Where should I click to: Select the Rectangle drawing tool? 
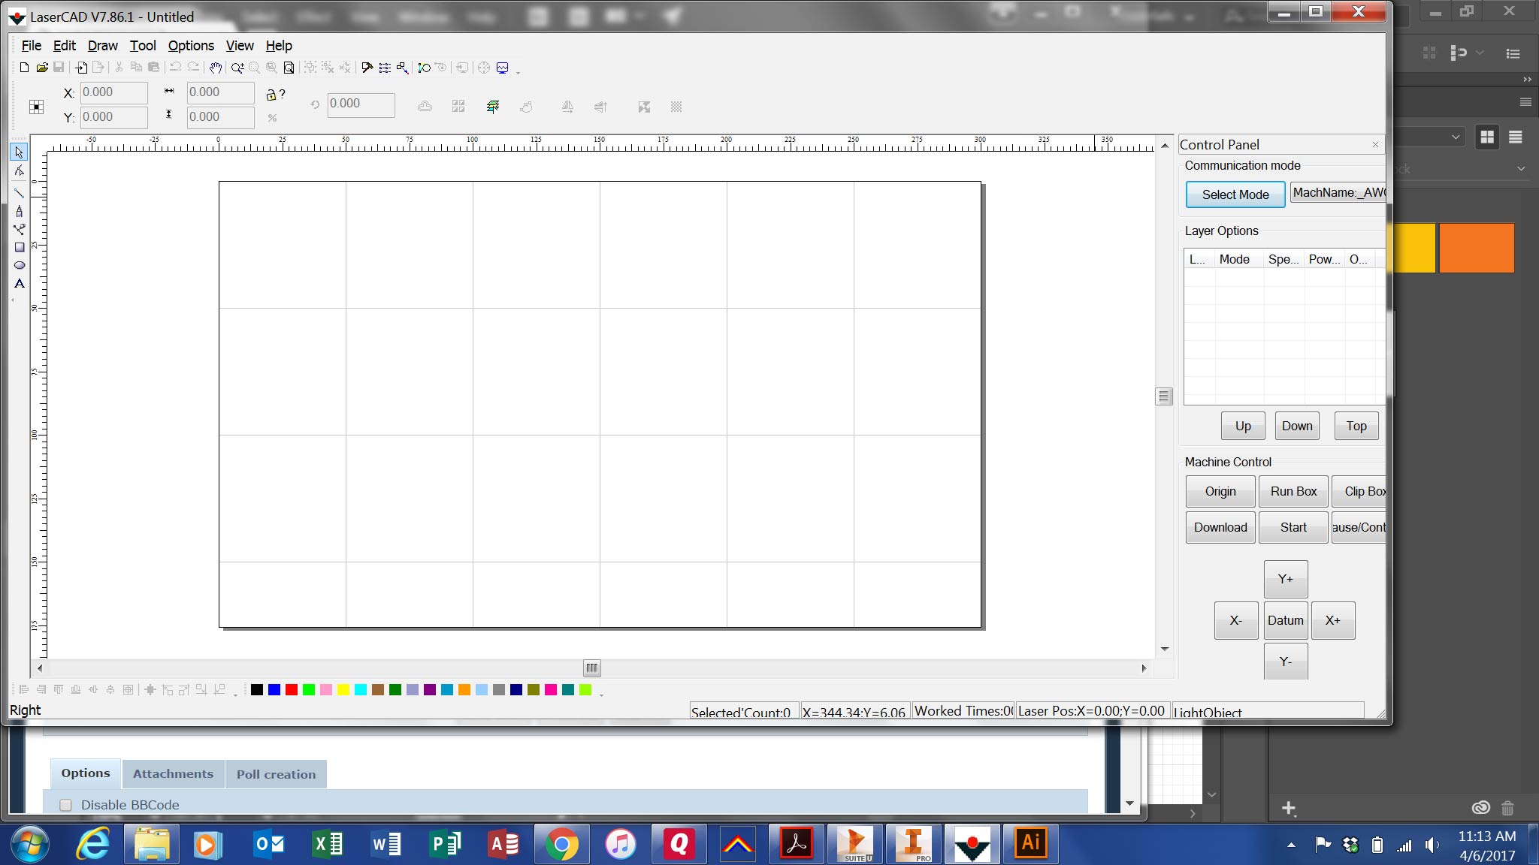pyautogui.click(x=20, y=247)
